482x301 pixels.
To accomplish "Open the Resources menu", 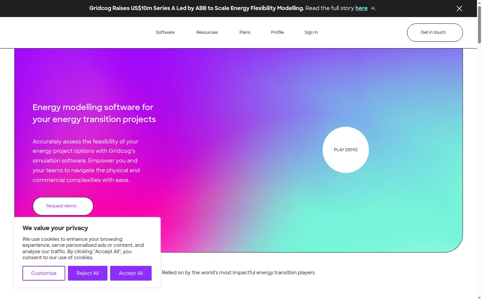I will 207,32.
